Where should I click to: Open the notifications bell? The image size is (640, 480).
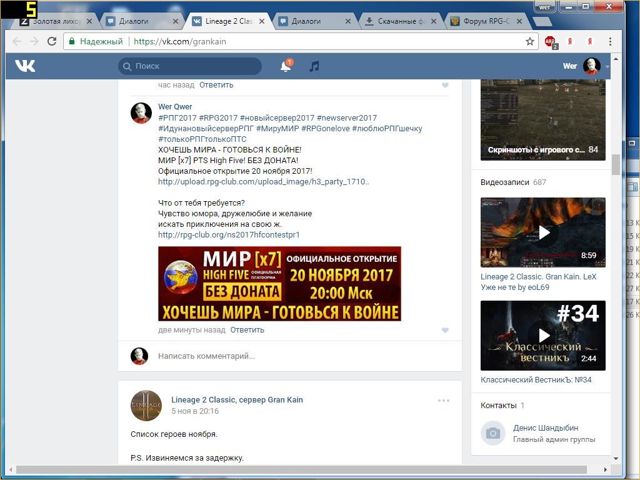[x=286, y=66]
